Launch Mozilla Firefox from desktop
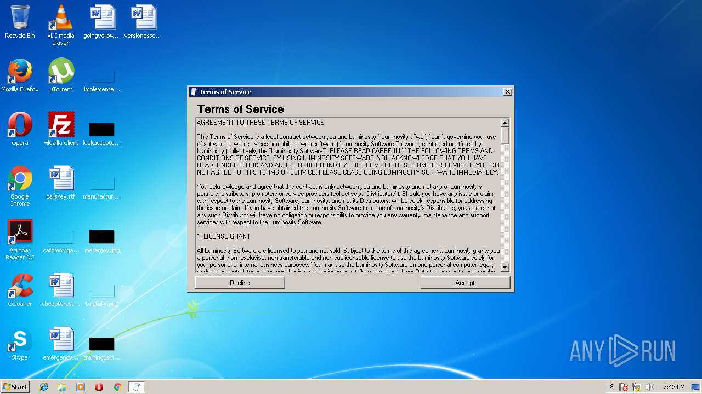702x394 pixels. click(20, 76)
